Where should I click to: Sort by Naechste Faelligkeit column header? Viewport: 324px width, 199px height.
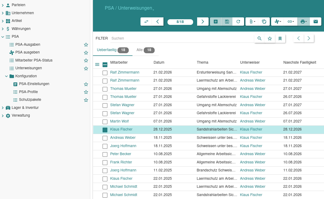click(x=299, y=63)
